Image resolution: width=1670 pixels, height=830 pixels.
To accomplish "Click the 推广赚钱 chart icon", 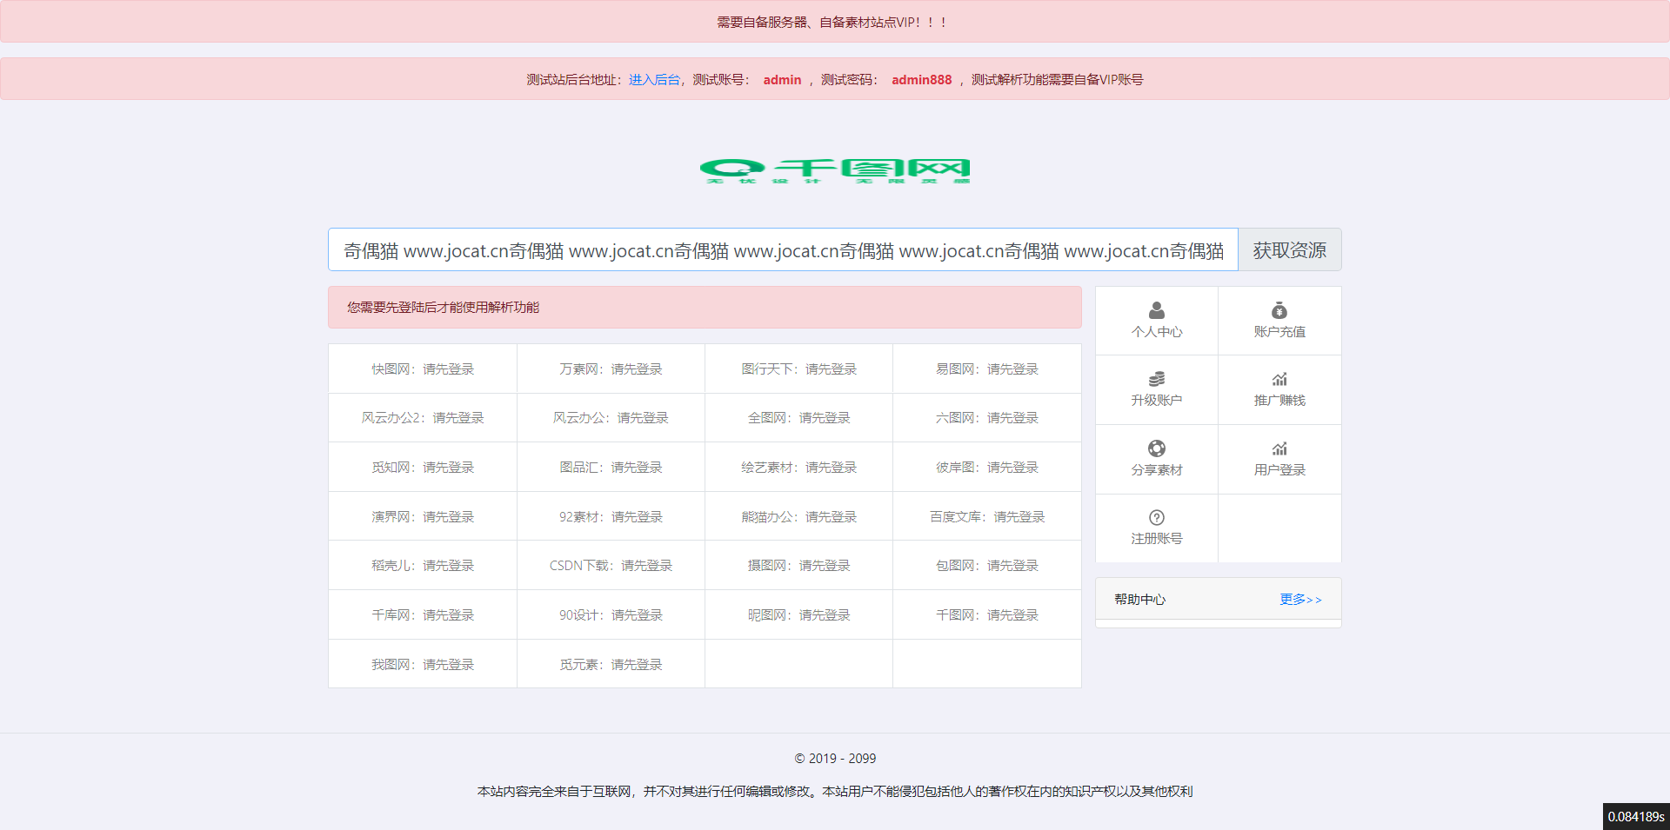I will (x=1279, y=379).
